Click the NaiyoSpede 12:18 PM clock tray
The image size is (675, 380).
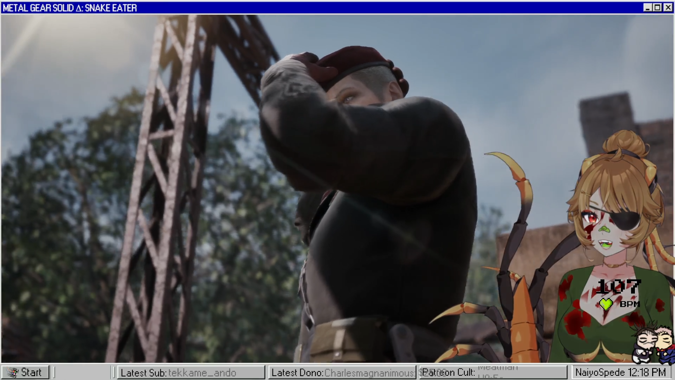tap(621, 372)
